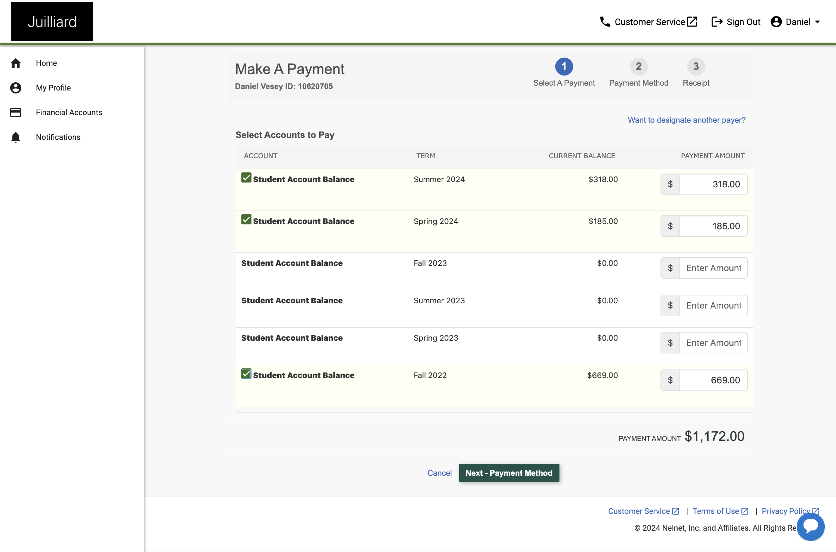Click the Receipt step label
Screen dimensions: 836x552
tap(696, 83)
